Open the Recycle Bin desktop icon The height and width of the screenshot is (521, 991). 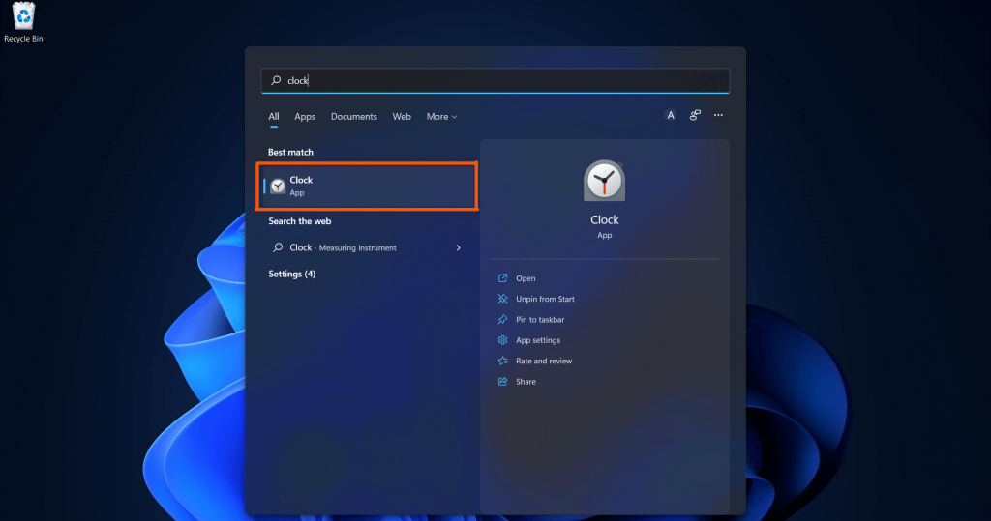pos(23,23)
